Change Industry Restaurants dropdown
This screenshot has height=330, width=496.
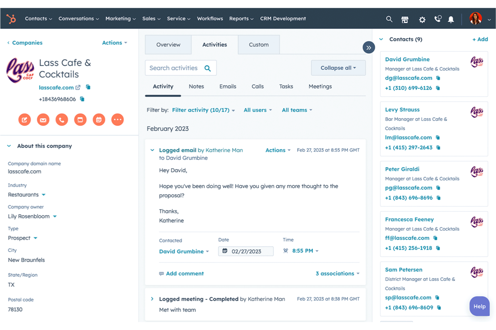(x=27, y=195)
